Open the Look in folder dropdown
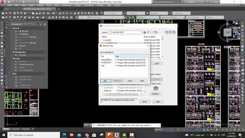The height and width of the screenshot is (138, 245). (x=141, y=32)
